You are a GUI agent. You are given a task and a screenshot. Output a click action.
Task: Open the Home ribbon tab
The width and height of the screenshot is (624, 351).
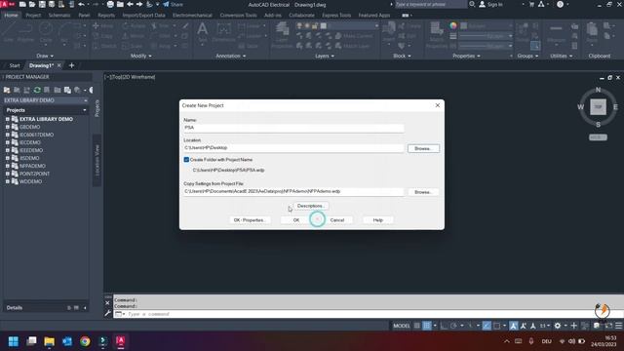[x=11, y=16]
